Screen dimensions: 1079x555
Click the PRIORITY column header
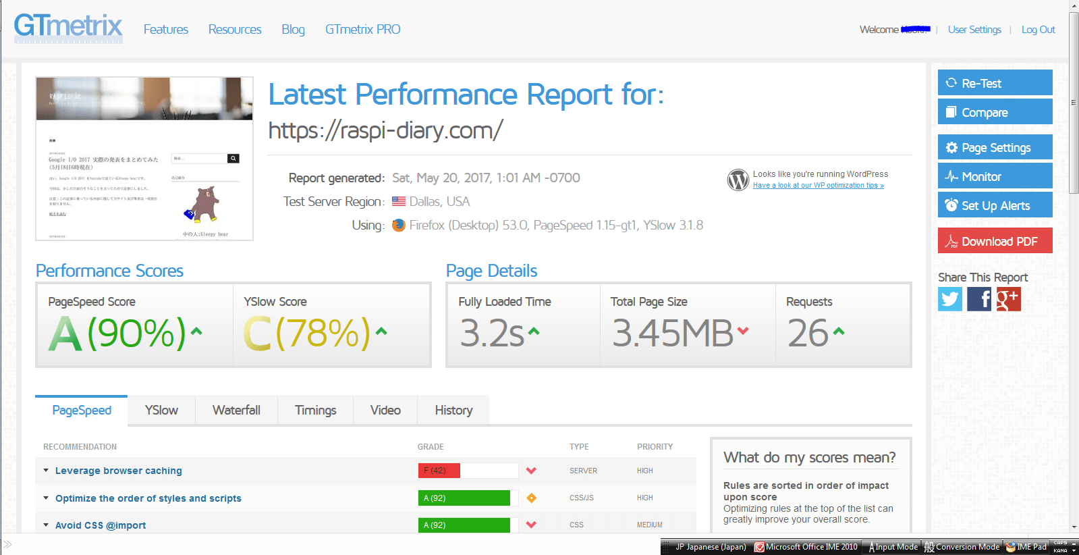[655, 447]
